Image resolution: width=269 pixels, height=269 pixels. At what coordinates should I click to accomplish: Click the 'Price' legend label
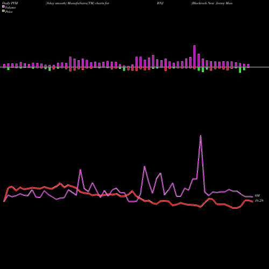[x=9, y=12]
